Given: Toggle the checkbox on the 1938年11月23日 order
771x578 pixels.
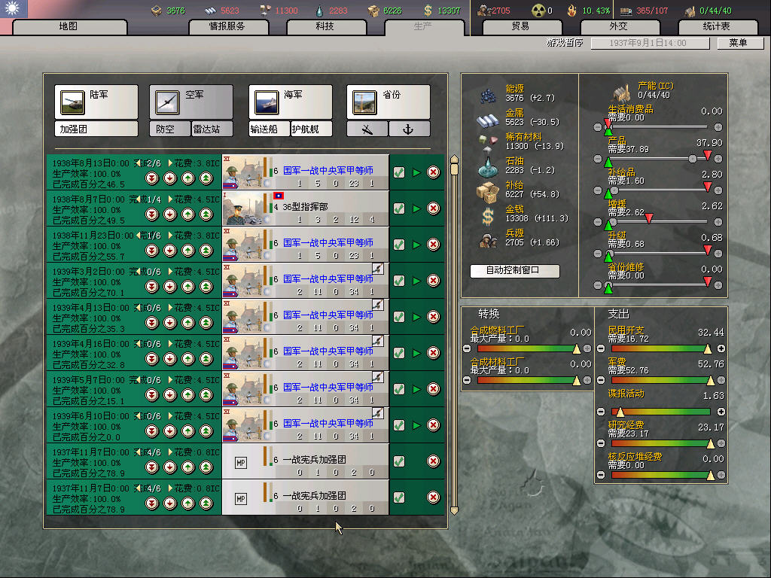Looking at the screenshot, I should click(x=399, y=245).
